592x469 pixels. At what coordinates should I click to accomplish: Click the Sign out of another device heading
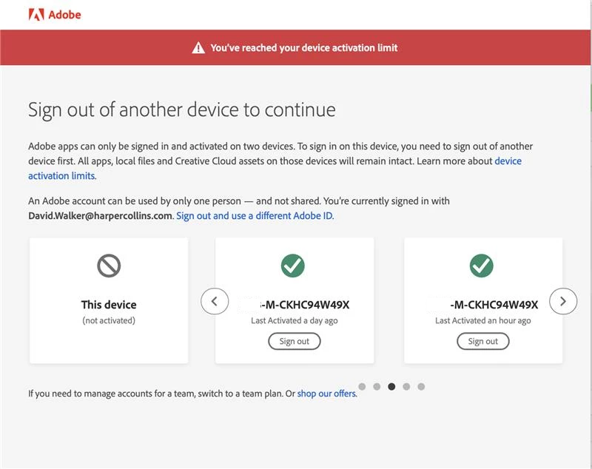pos(182,109)
